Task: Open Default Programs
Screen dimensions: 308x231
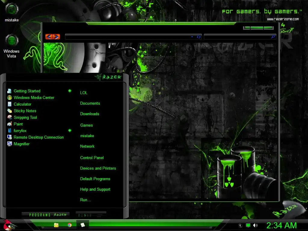Action: 95,179
